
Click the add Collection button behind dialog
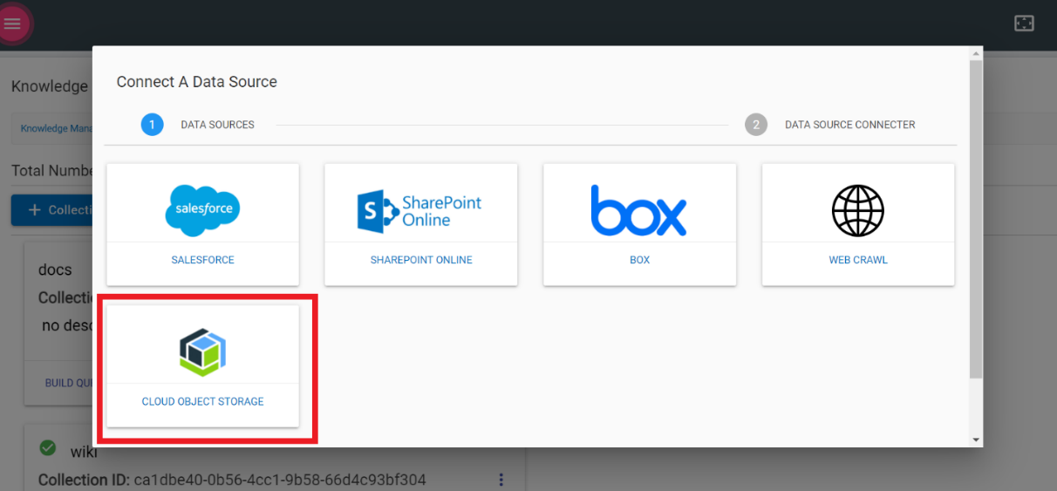tap(52, 210)
